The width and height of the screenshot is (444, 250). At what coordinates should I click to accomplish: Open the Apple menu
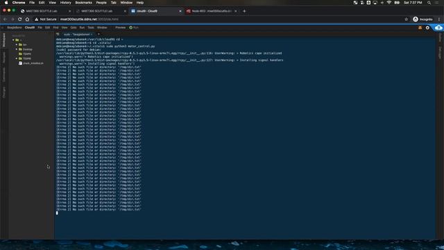click(6, 3)
